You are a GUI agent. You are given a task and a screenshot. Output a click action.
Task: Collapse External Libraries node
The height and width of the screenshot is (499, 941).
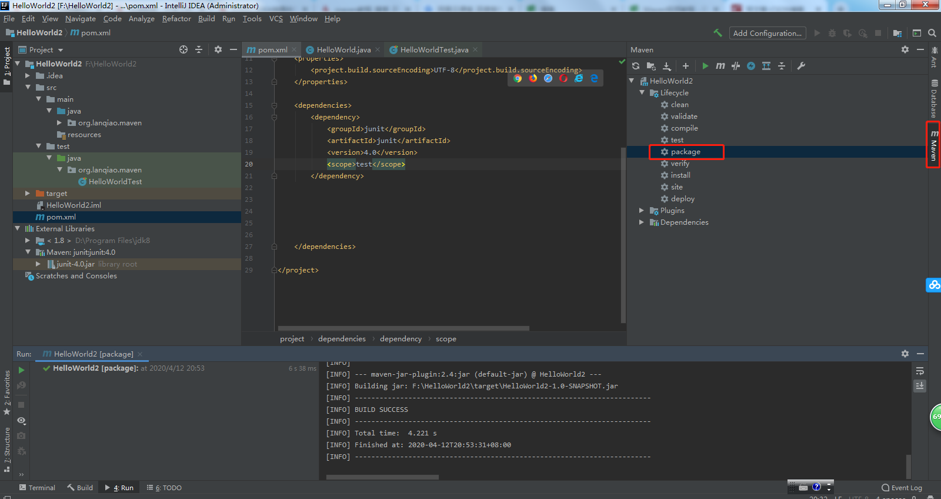tap(17, 229)
